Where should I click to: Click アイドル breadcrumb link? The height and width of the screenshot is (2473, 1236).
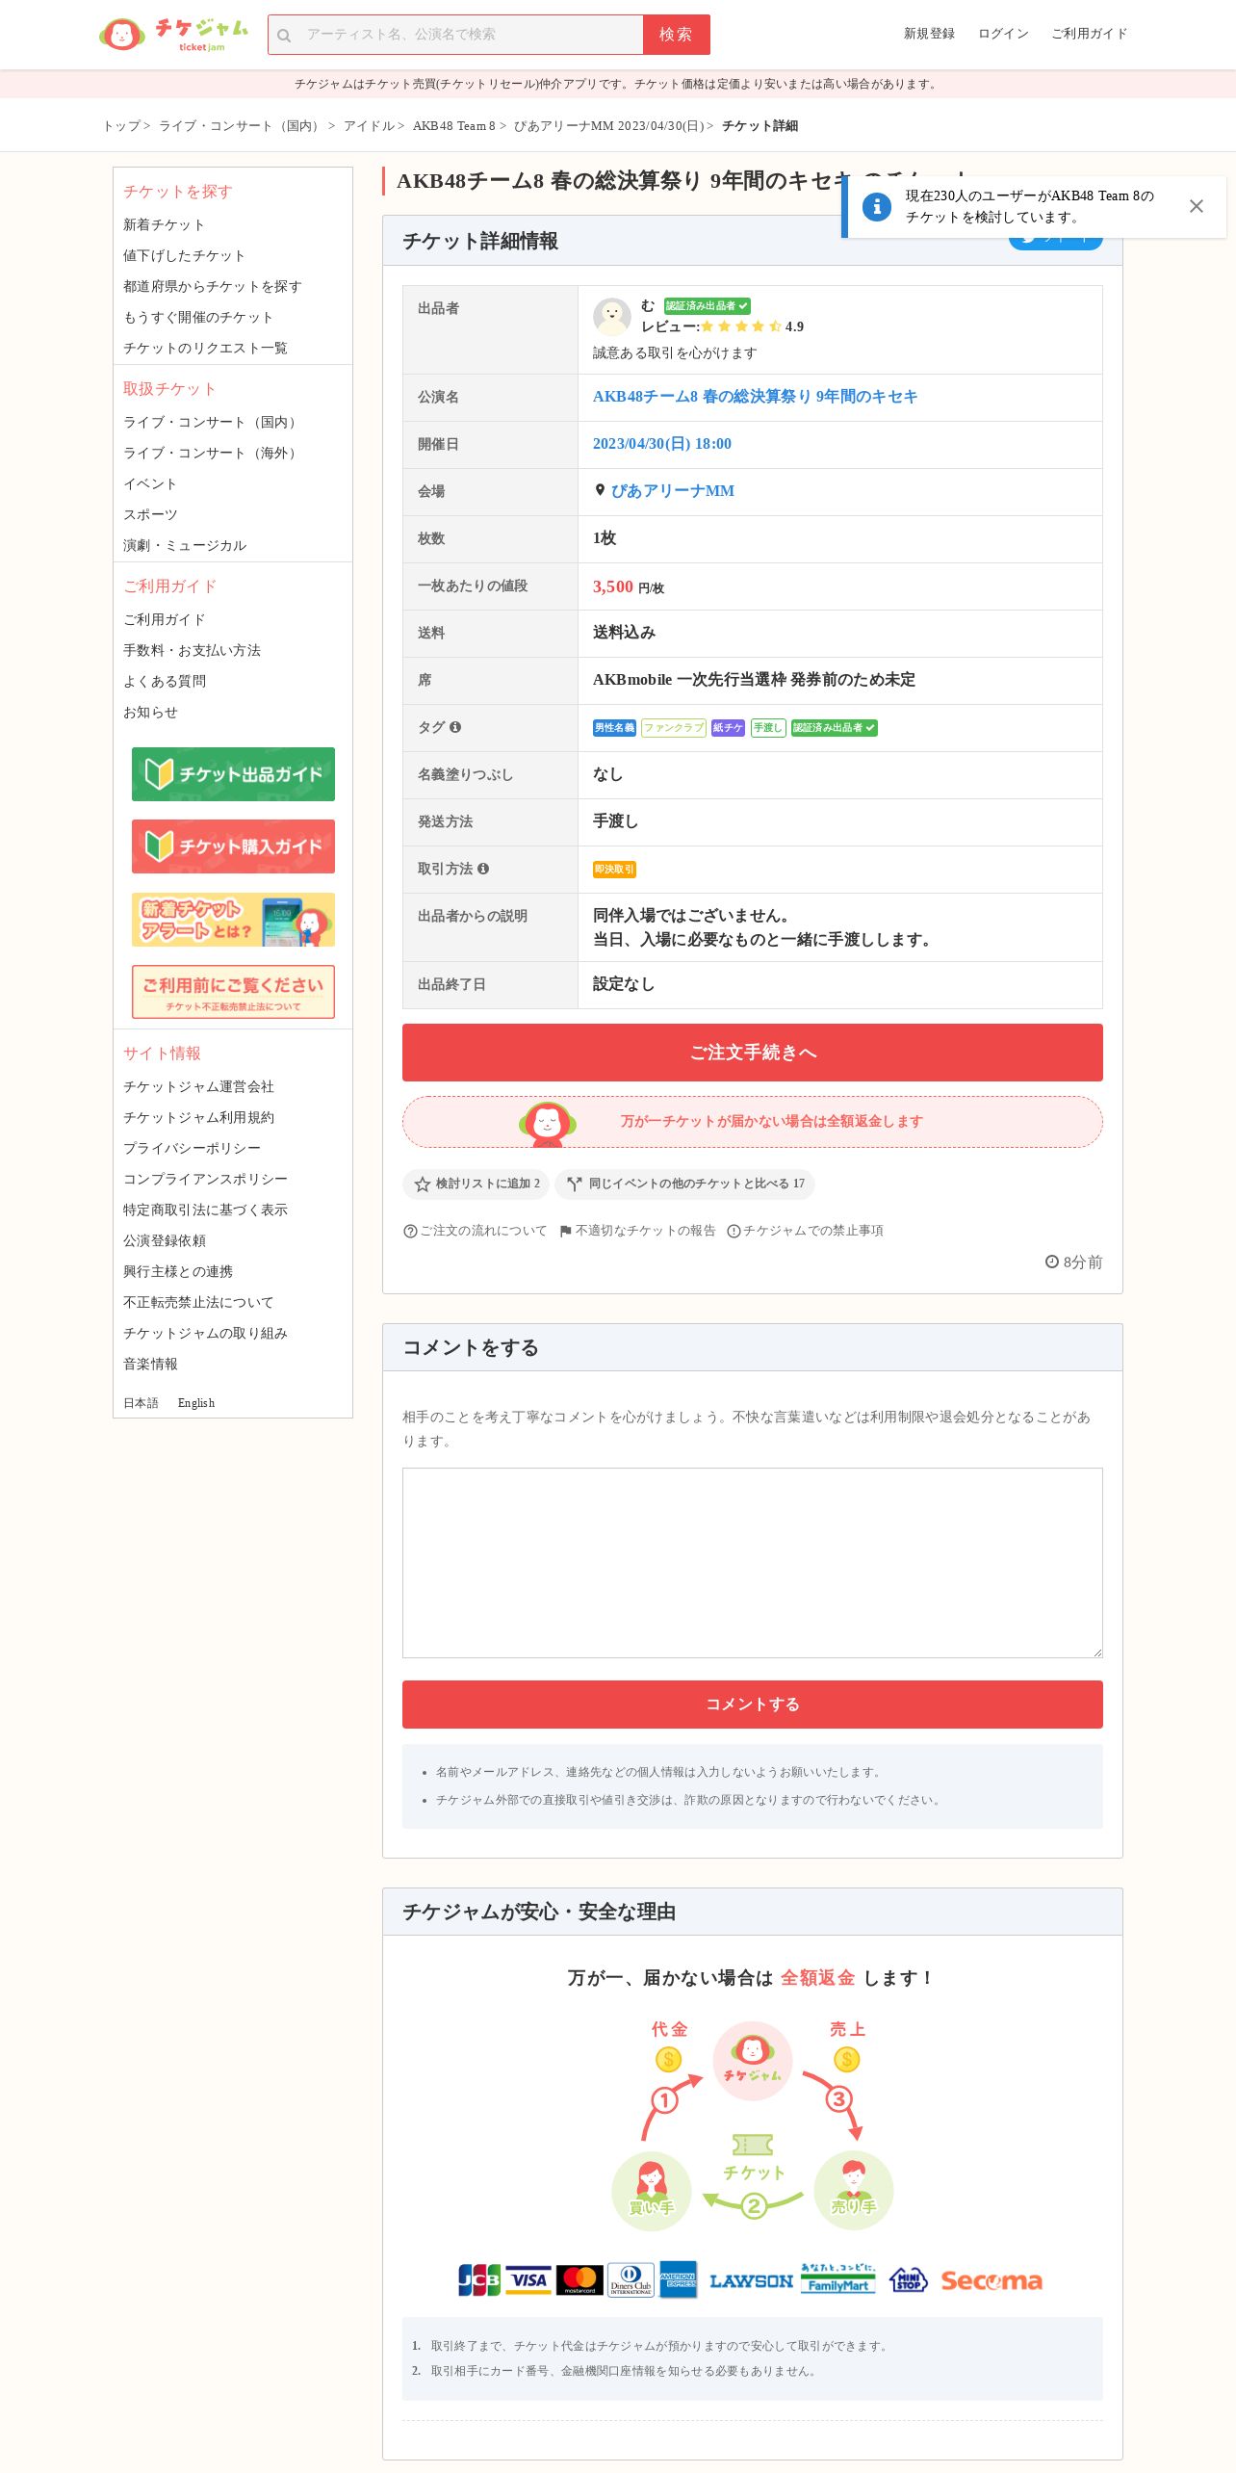coord(369,126)
